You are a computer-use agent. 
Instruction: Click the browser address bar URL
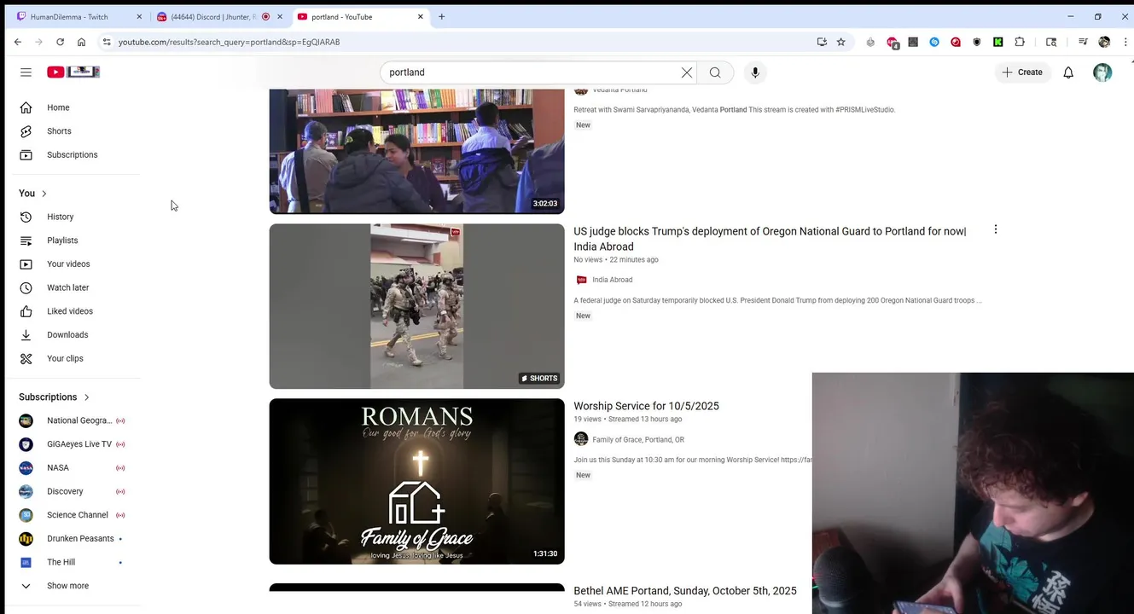click(x=229, y=42)
